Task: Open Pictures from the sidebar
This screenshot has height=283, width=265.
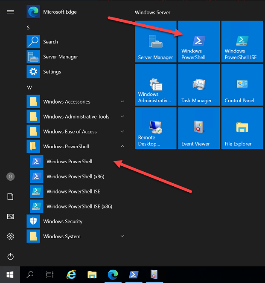Action: coord(11,217)
